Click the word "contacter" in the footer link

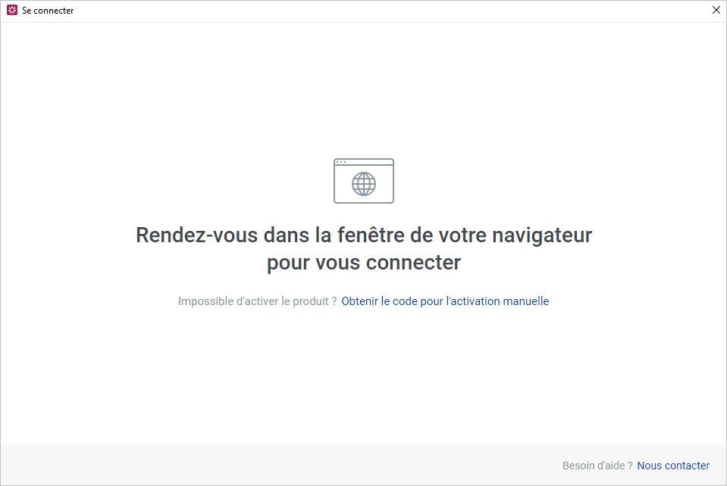[687, 466]
